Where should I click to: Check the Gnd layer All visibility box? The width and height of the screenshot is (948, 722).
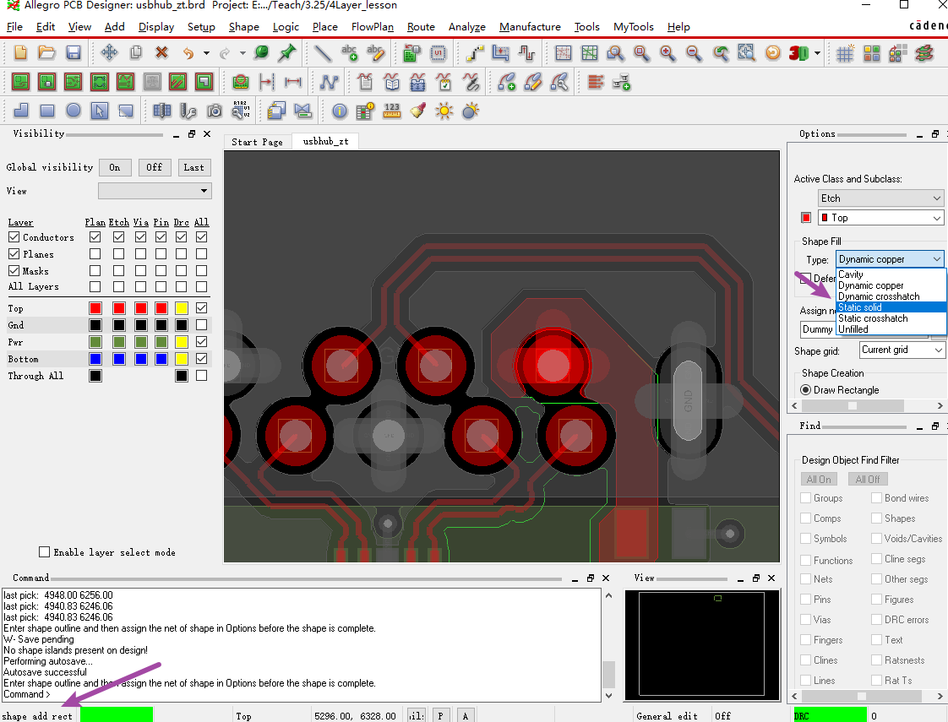tap(201, 325)
